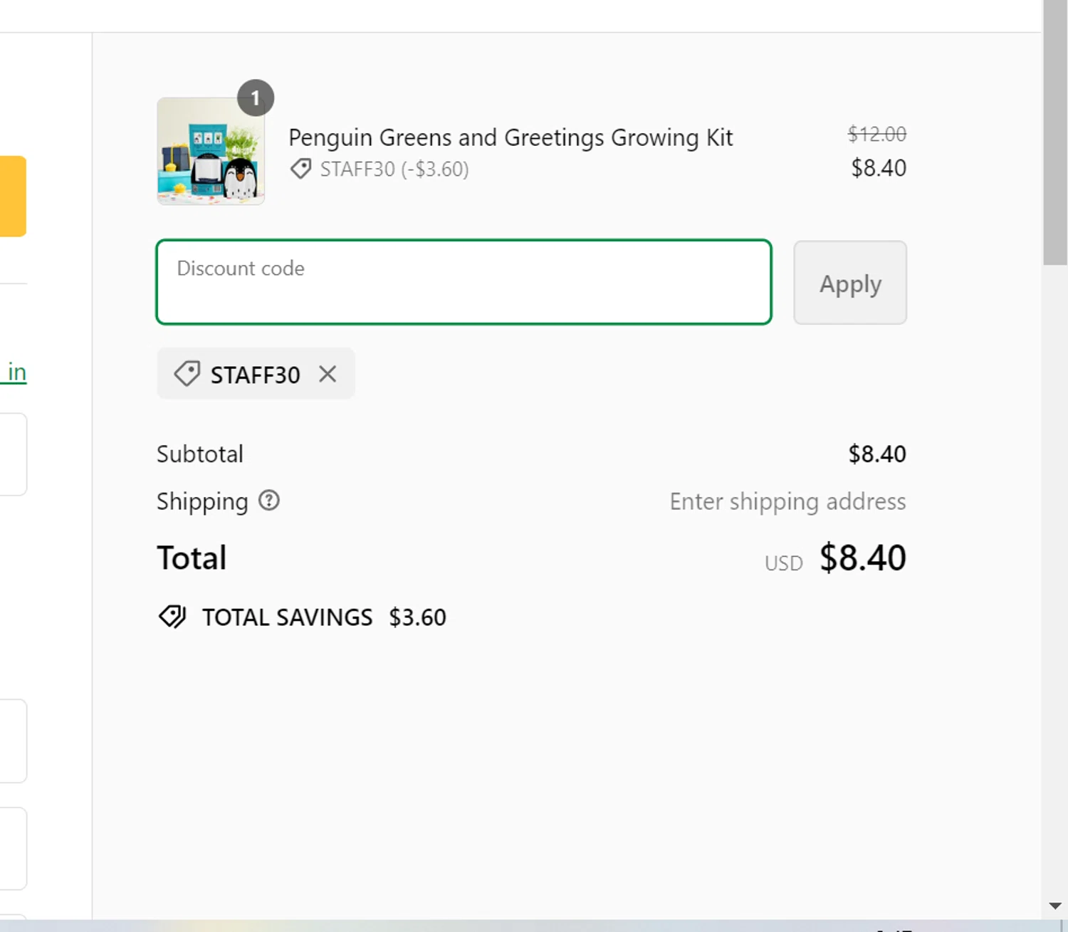Click the tag icon beside STAFF30 (-$3.60)
The height and width of the screenshot is (932, 1068).
pyautogui.click(x=300, y=169)
